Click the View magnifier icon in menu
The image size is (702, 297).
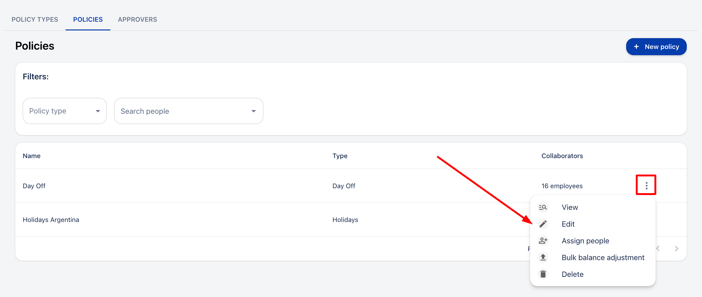pyautogui.click(x=543, y=207)
